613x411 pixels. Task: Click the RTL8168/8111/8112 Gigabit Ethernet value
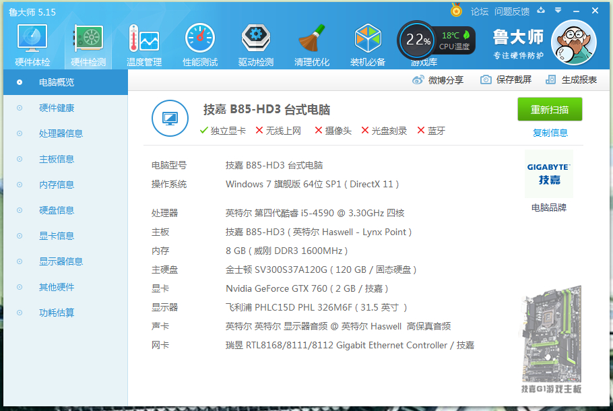point(350,345)
